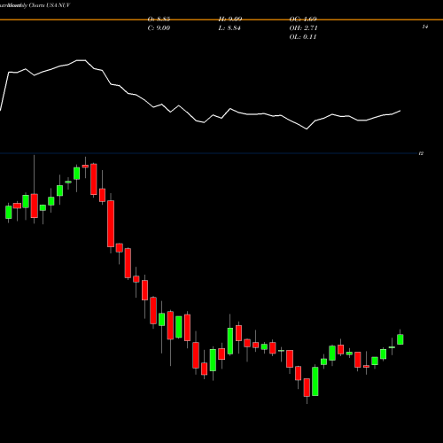Image resolution: width=443 pixels, height=443 pixels.
Task: Click the peak of the white line
Action: click(x=81, y=60)
